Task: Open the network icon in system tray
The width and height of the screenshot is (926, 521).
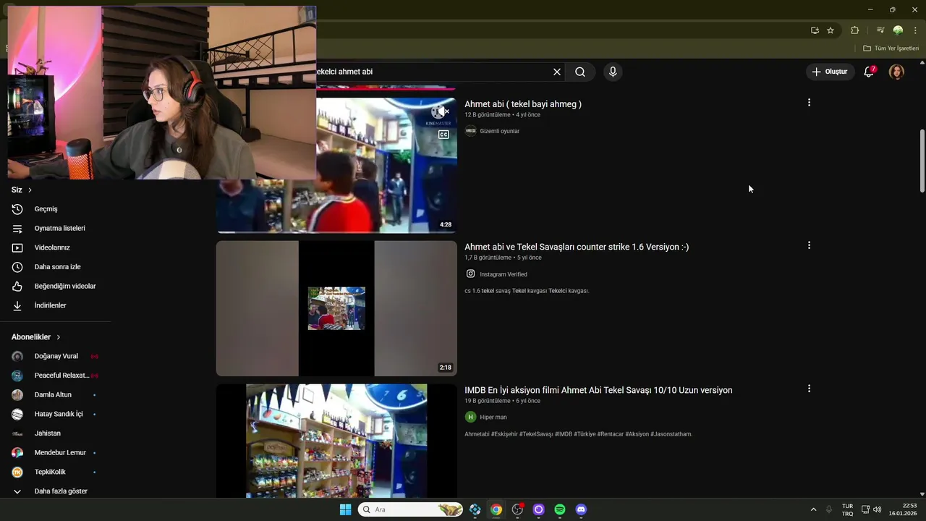Action: 866,509
